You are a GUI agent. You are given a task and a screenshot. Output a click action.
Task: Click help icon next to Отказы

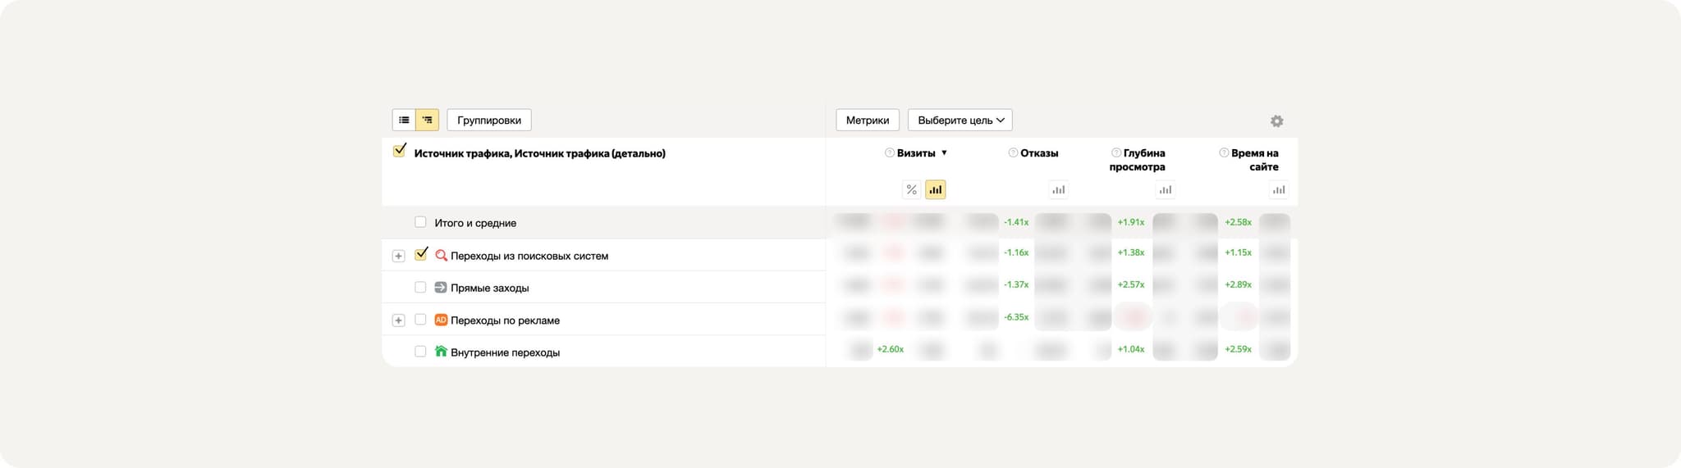[x=1013, y=153]
